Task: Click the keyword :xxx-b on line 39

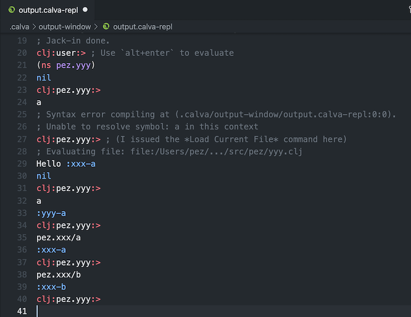Action: pyautogui.click(x=51, y=287)
